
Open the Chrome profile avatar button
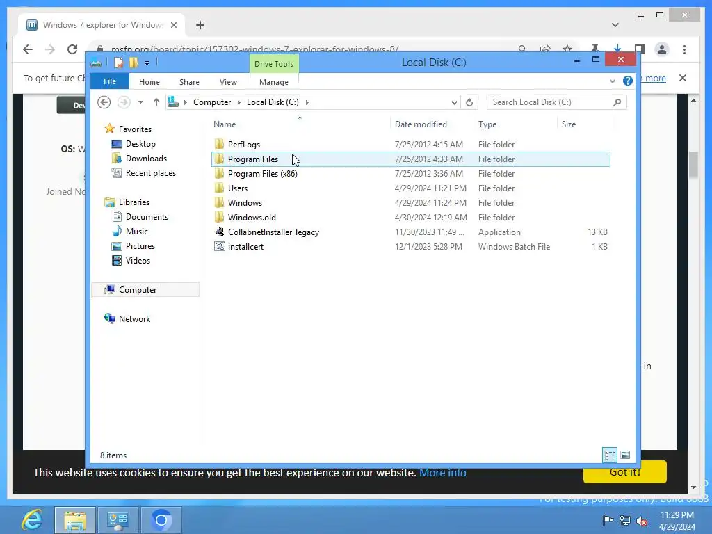click(x=662, y=49)
